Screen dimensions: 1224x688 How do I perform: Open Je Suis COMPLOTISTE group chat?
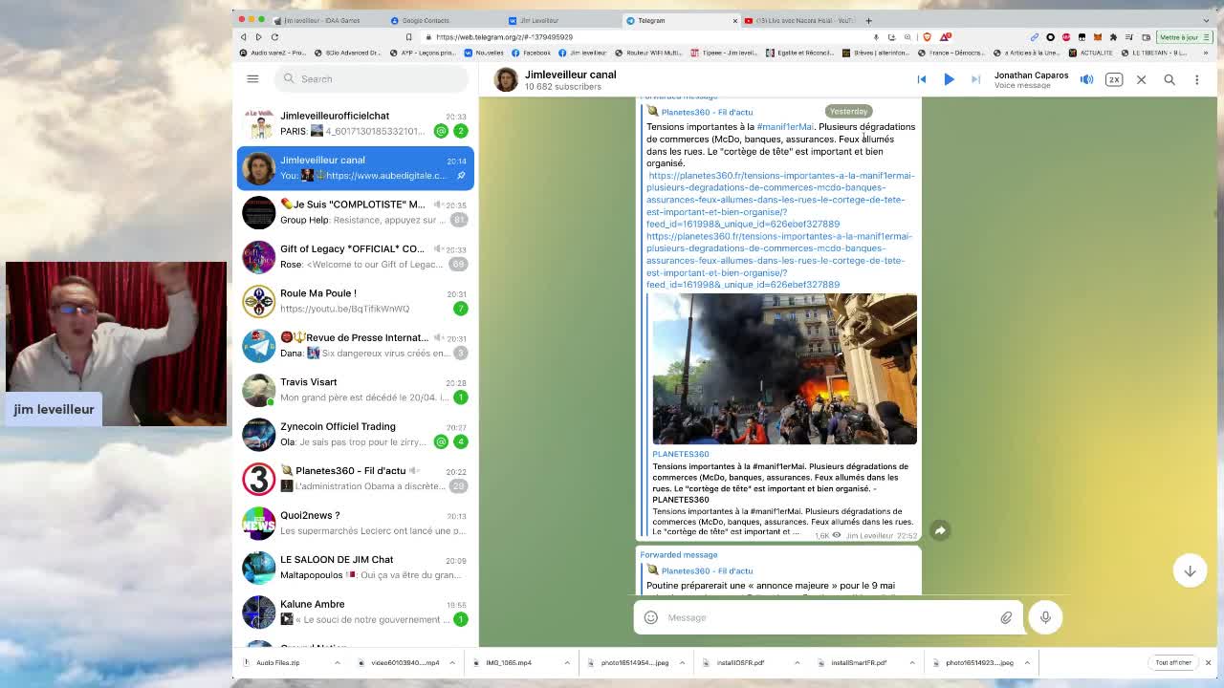[356, 212]
